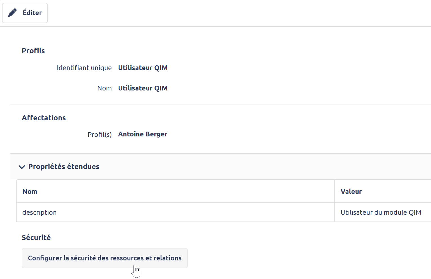Click the Profils section title
Viewport: 431px width, 279px height.
33,51
